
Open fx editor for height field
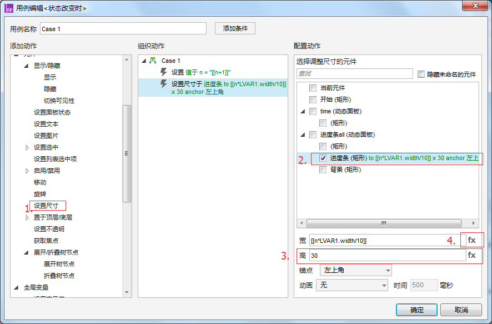click(471, 255)
